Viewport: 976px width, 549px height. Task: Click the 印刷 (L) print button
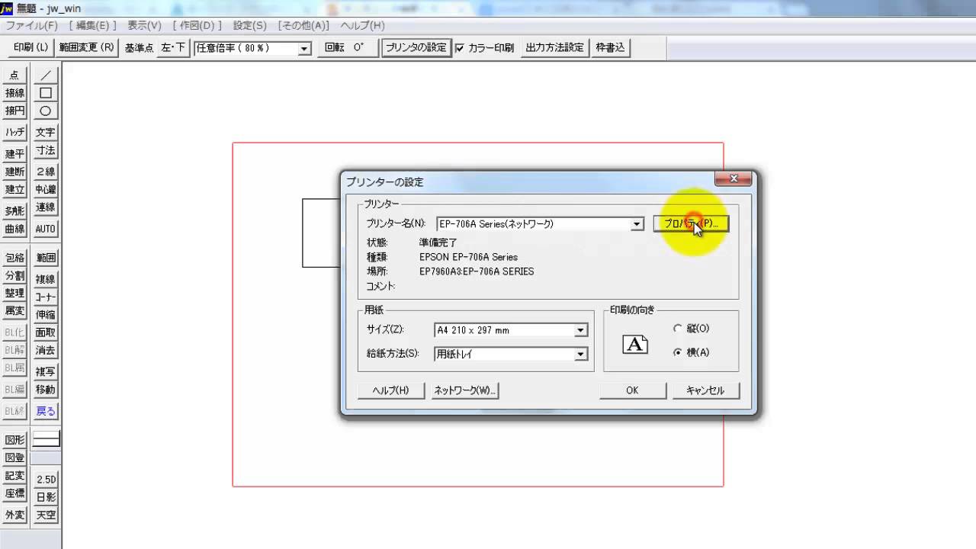point(30,47)
